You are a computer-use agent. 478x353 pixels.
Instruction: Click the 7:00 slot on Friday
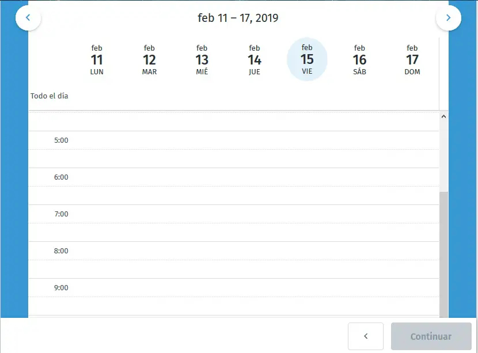307,214
